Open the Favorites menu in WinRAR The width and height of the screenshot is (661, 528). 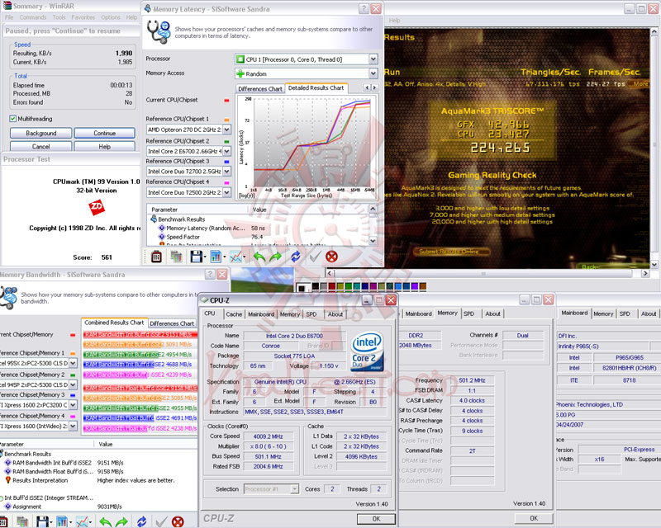(x=83, y=17)
